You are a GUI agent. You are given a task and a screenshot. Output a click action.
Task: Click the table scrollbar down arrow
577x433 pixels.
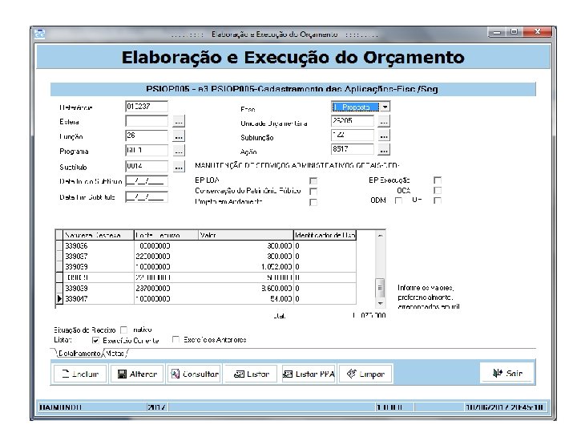point(380,304)
